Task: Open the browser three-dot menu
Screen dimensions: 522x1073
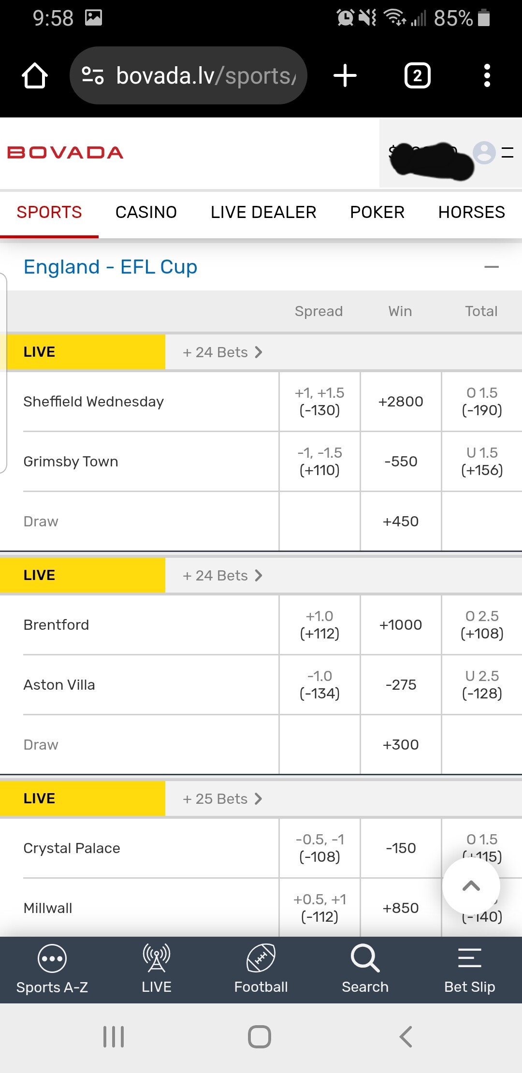Action: (x=487, y=76)
